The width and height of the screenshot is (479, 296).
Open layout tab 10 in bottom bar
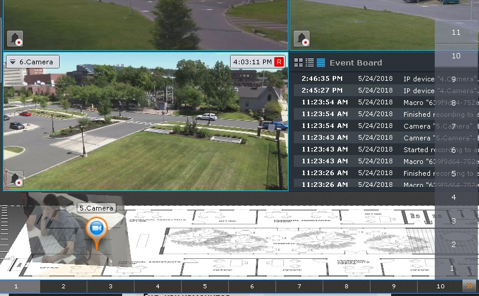439,286
